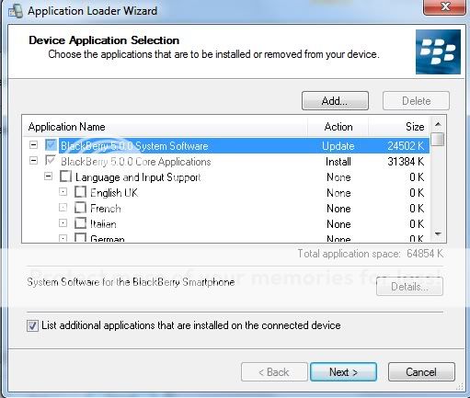
Task: Expand the Italian tree node
Action: [63, 223]
